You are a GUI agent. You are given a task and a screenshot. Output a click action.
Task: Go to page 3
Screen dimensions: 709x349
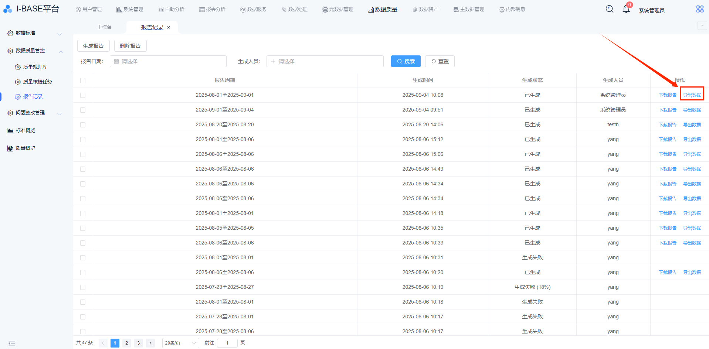click(139, 343)
